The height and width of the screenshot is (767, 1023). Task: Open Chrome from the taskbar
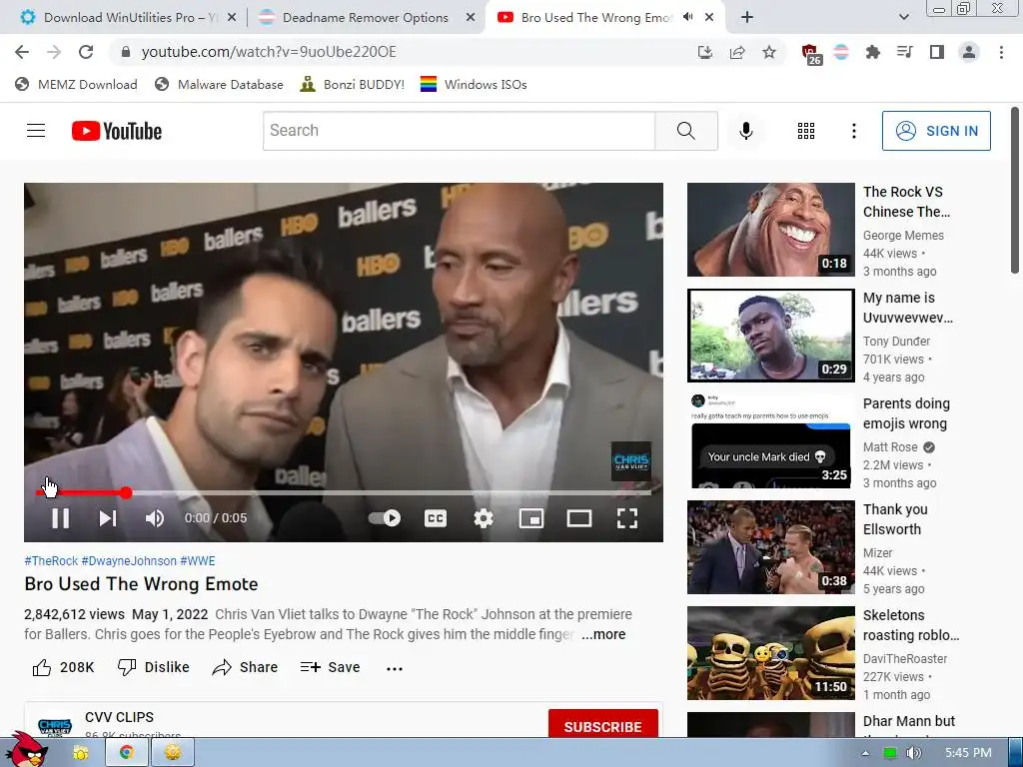(x=127, y=753)
